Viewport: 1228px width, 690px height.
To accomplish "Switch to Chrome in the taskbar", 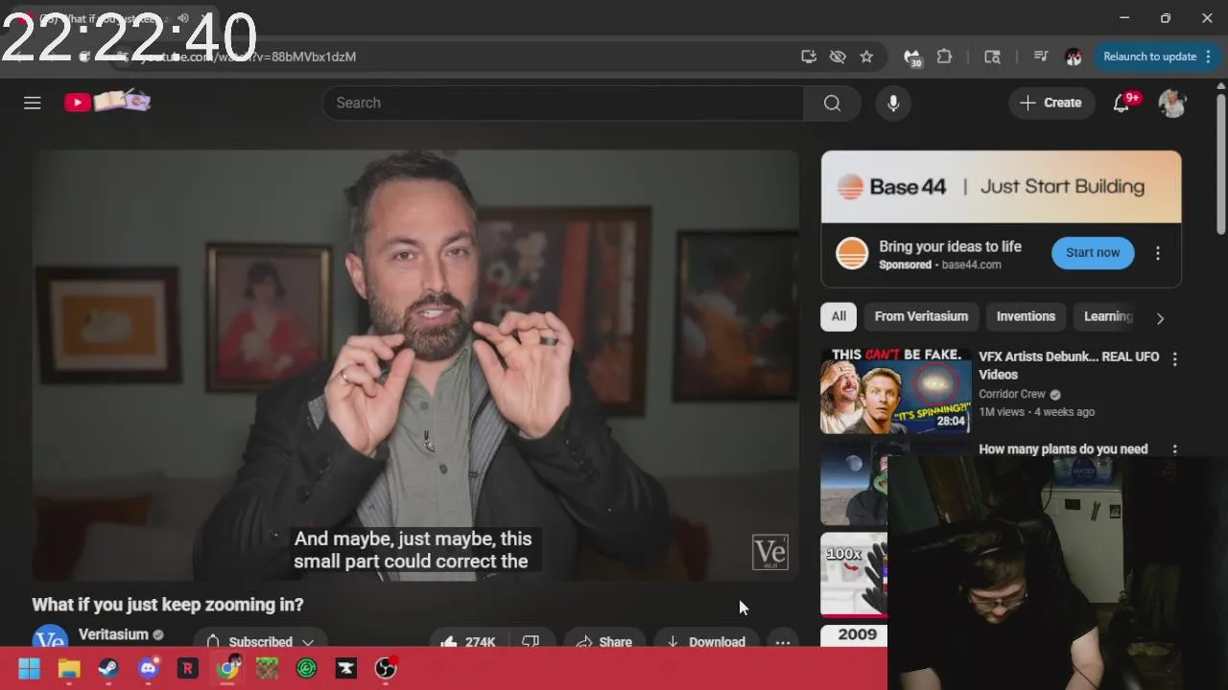I will pos(227,668).
